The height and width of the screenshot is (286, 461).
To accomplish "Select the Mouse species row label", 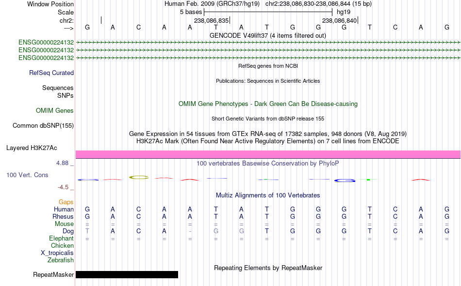I will [64, 224].
